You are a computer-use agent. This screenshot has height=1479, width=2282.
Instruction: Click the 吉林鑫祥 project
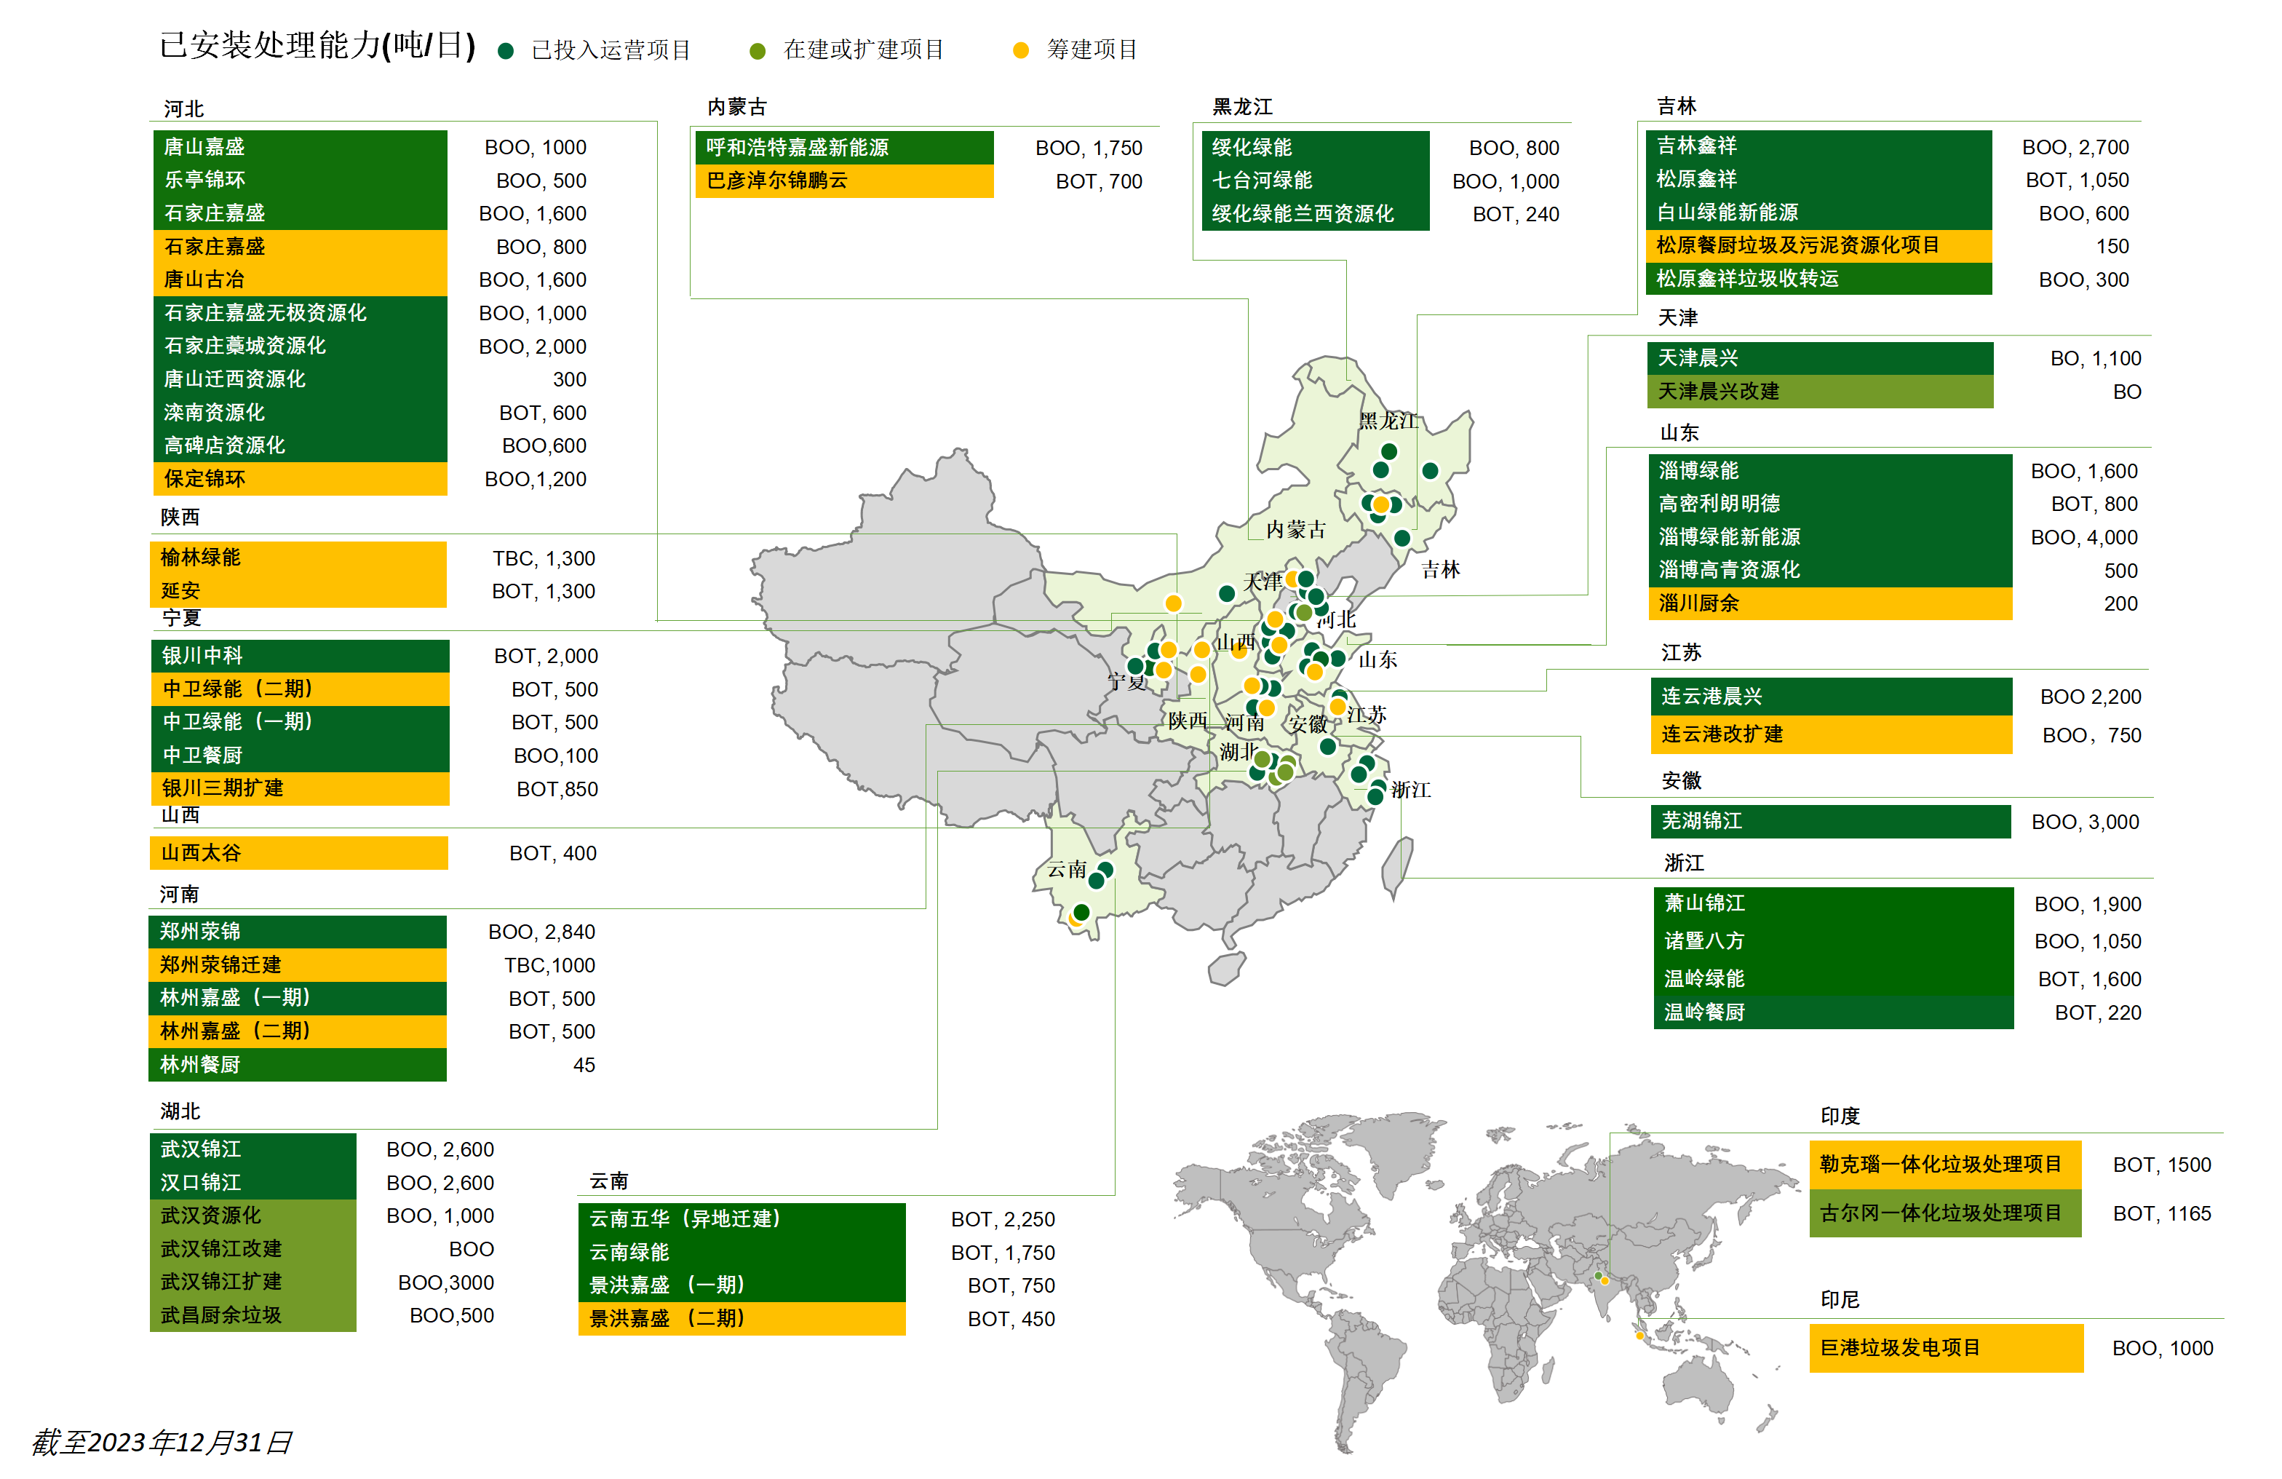(x=1820, y=147)
